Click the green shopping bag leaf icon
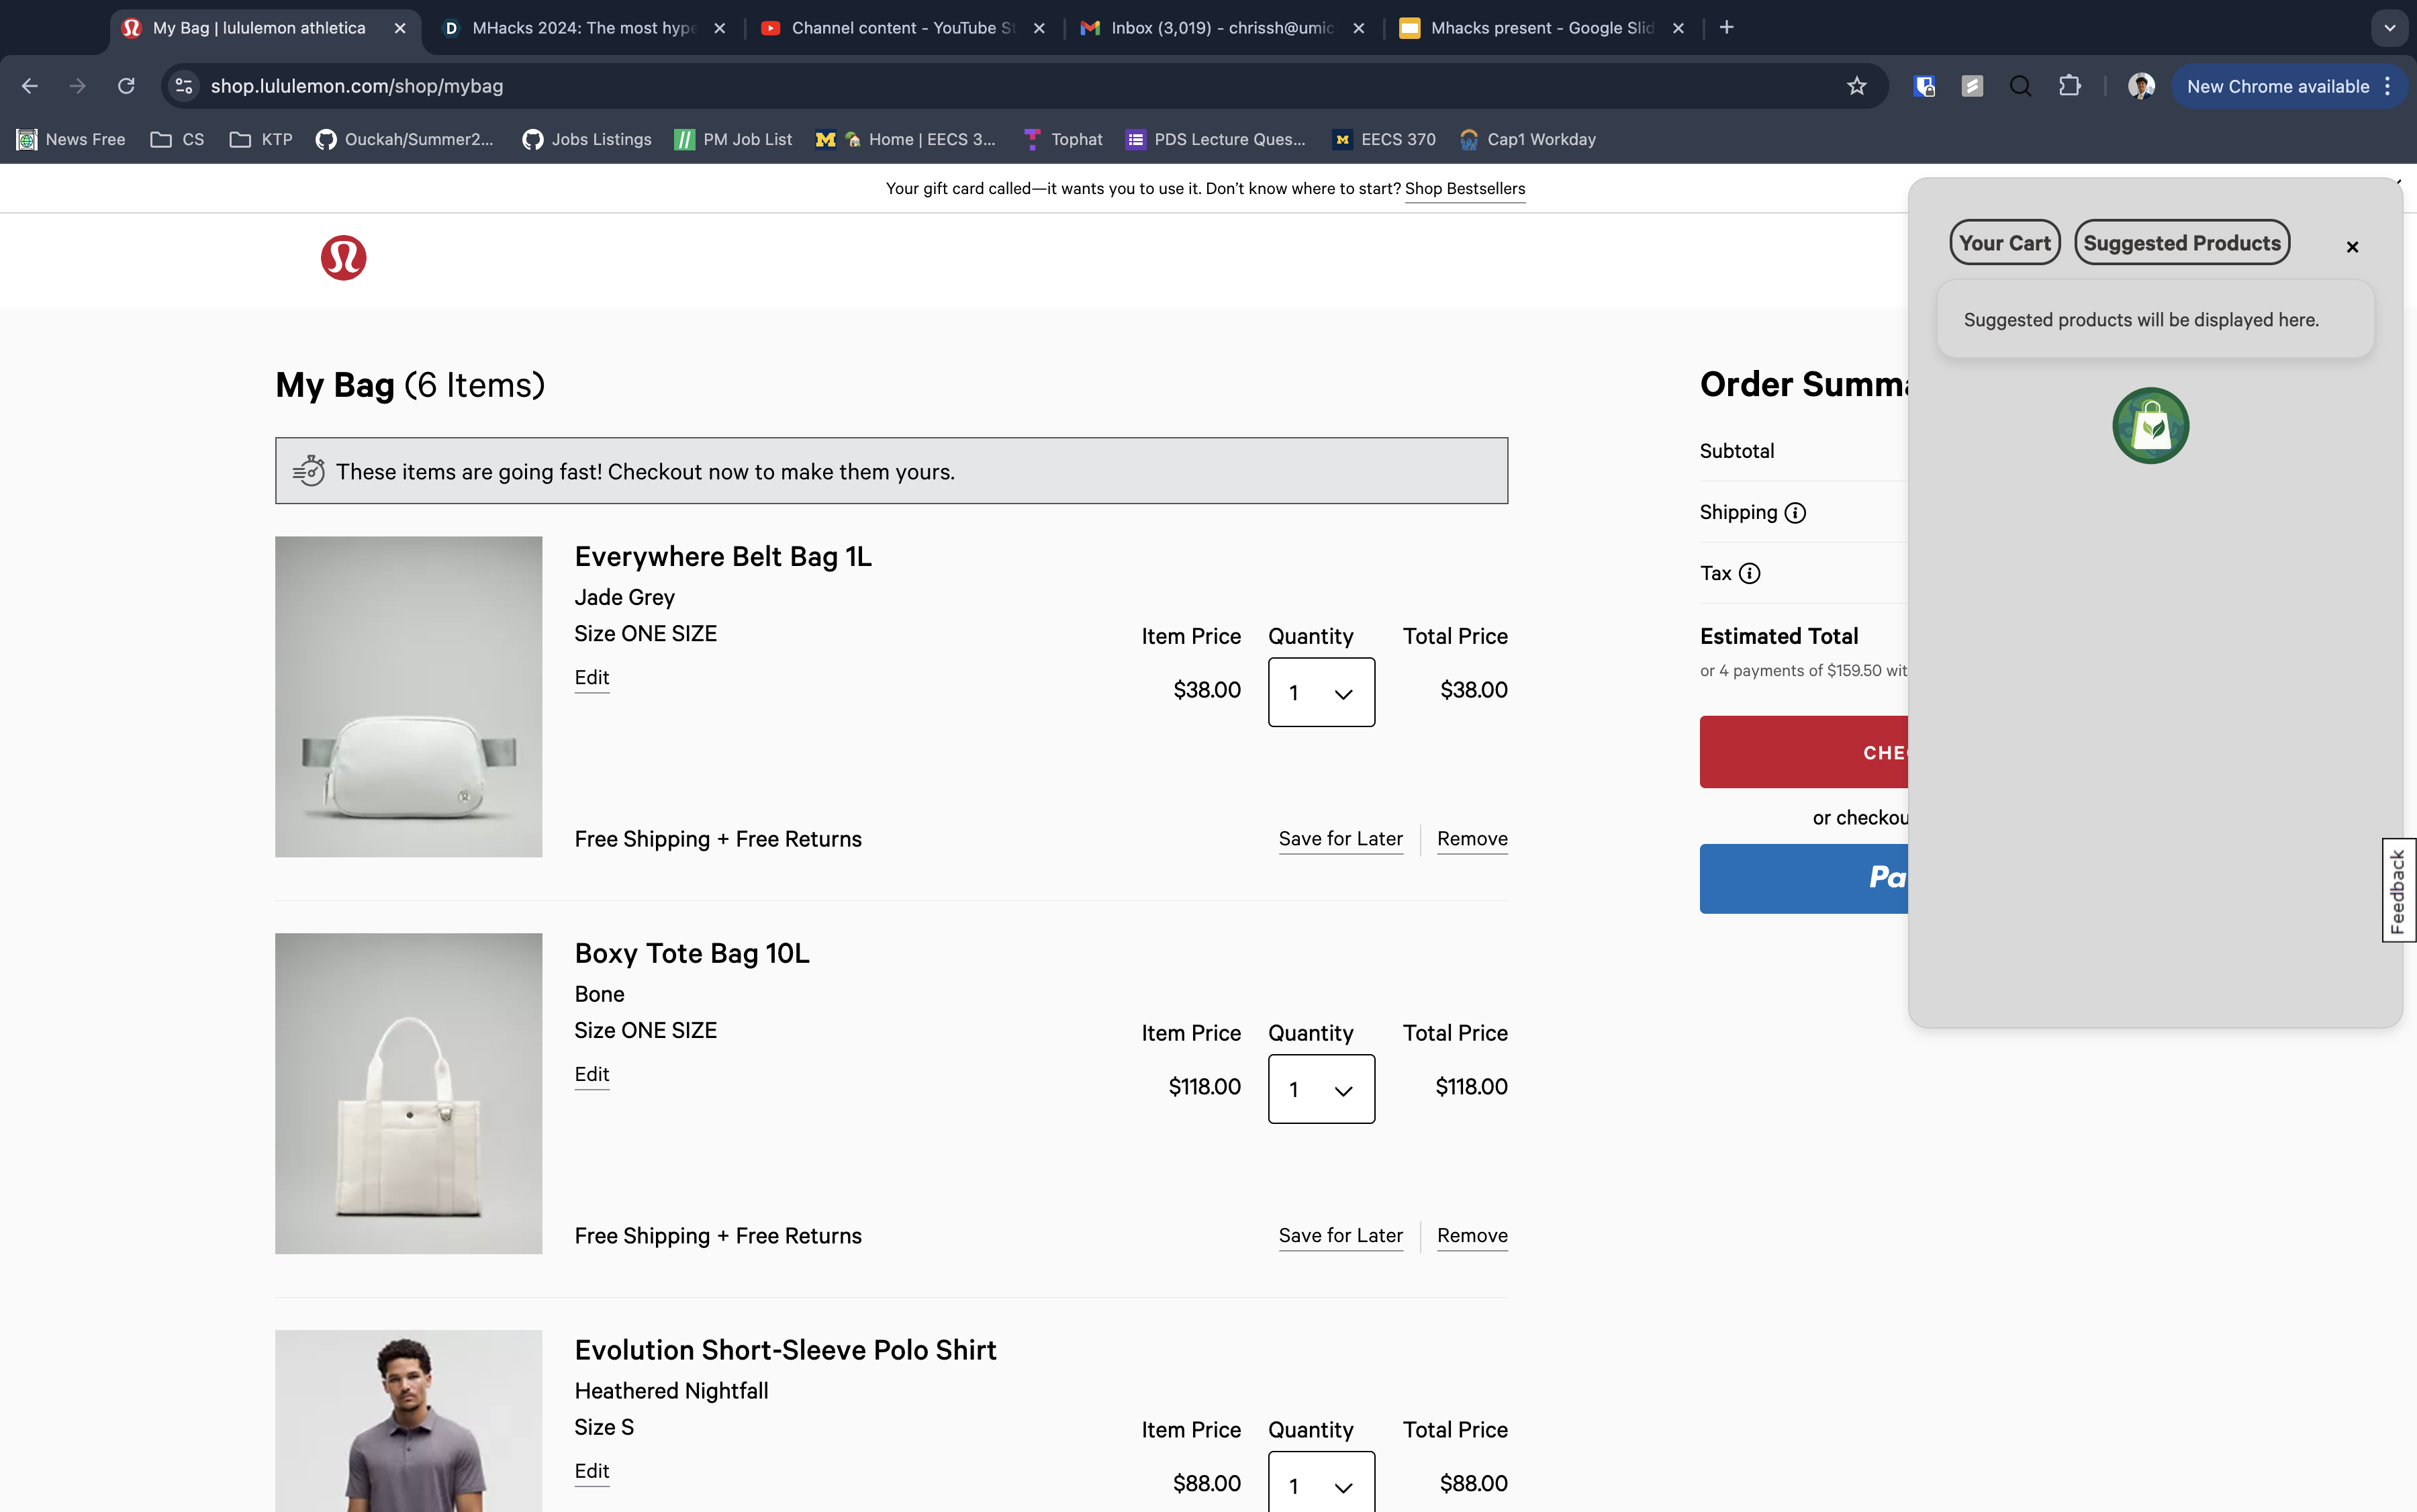This screenshot has height=1512, width=2417. (x=2150, y=426)
